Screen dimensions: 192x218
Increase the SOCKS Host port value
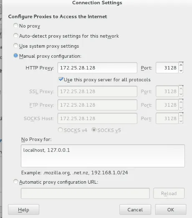coord(181,115)
